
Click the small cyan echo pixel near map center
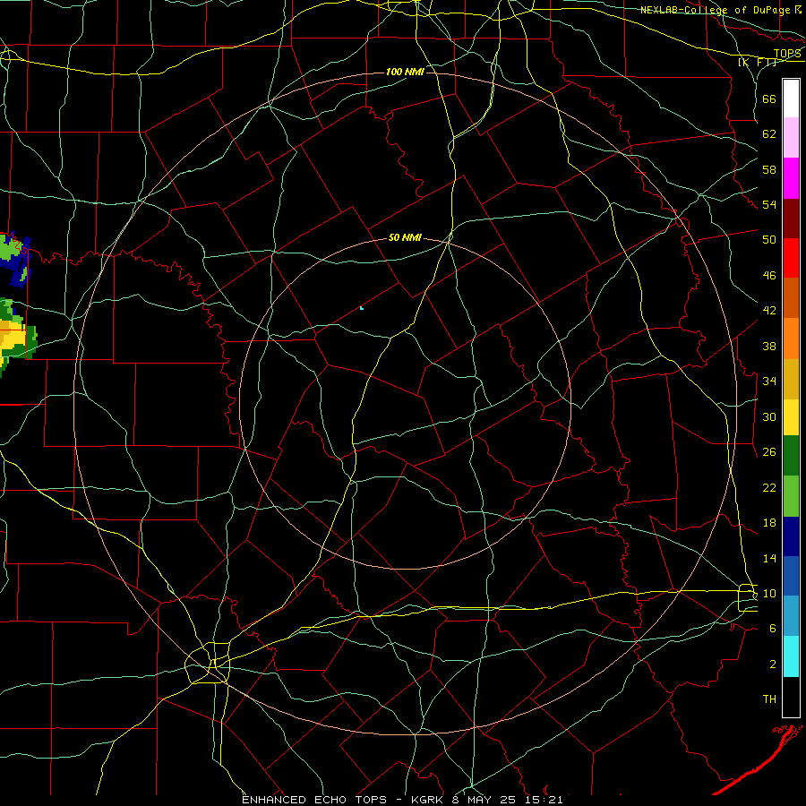click(x=362, y=307)
